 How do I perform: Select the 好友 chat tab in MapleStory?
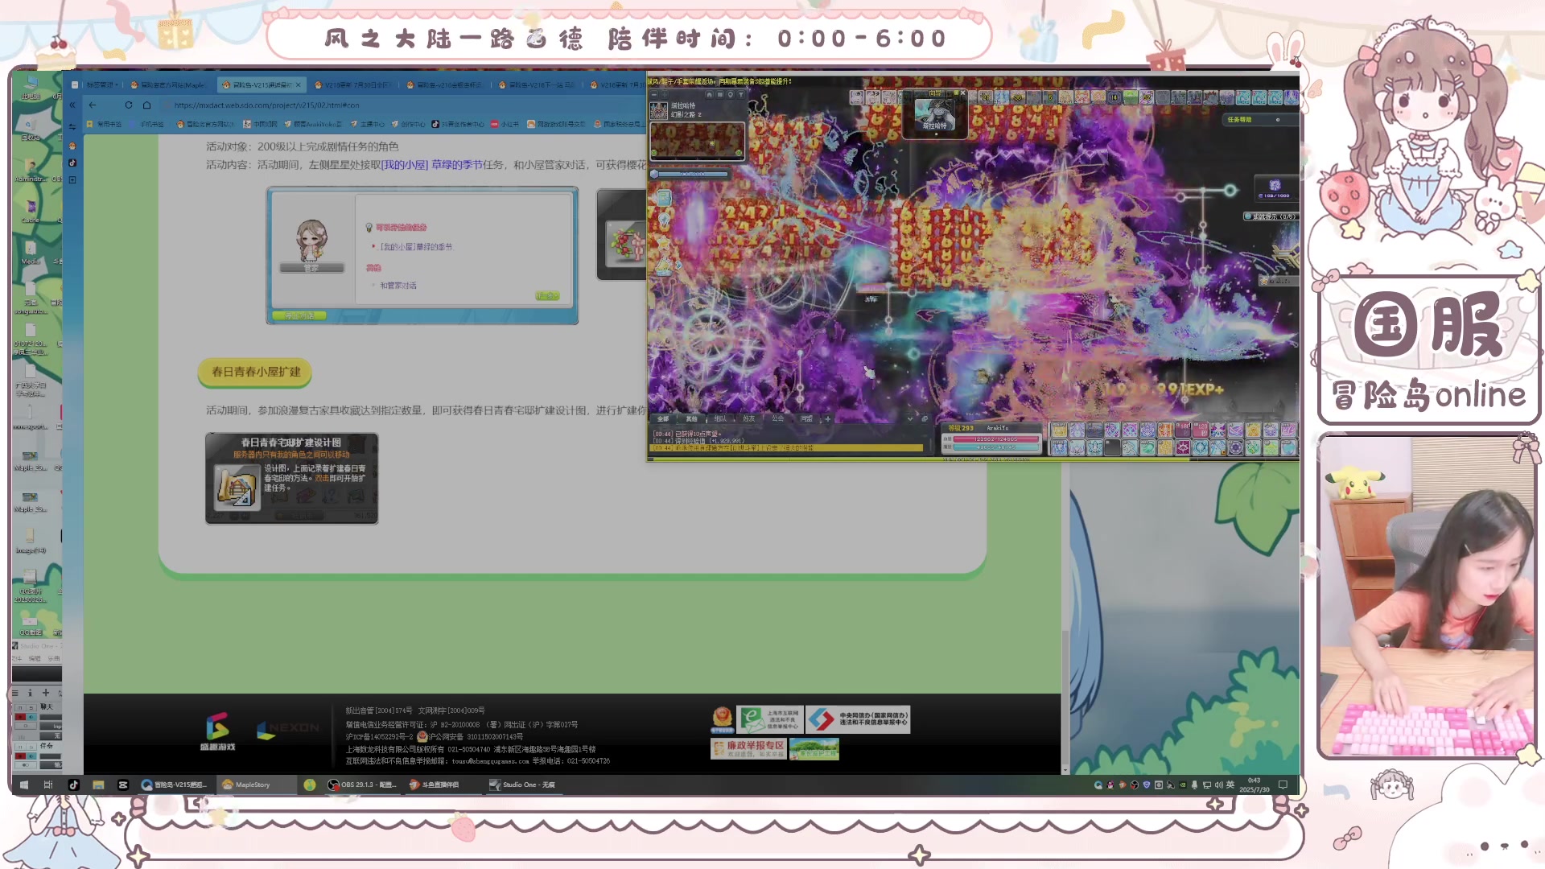tap(749, 418)
